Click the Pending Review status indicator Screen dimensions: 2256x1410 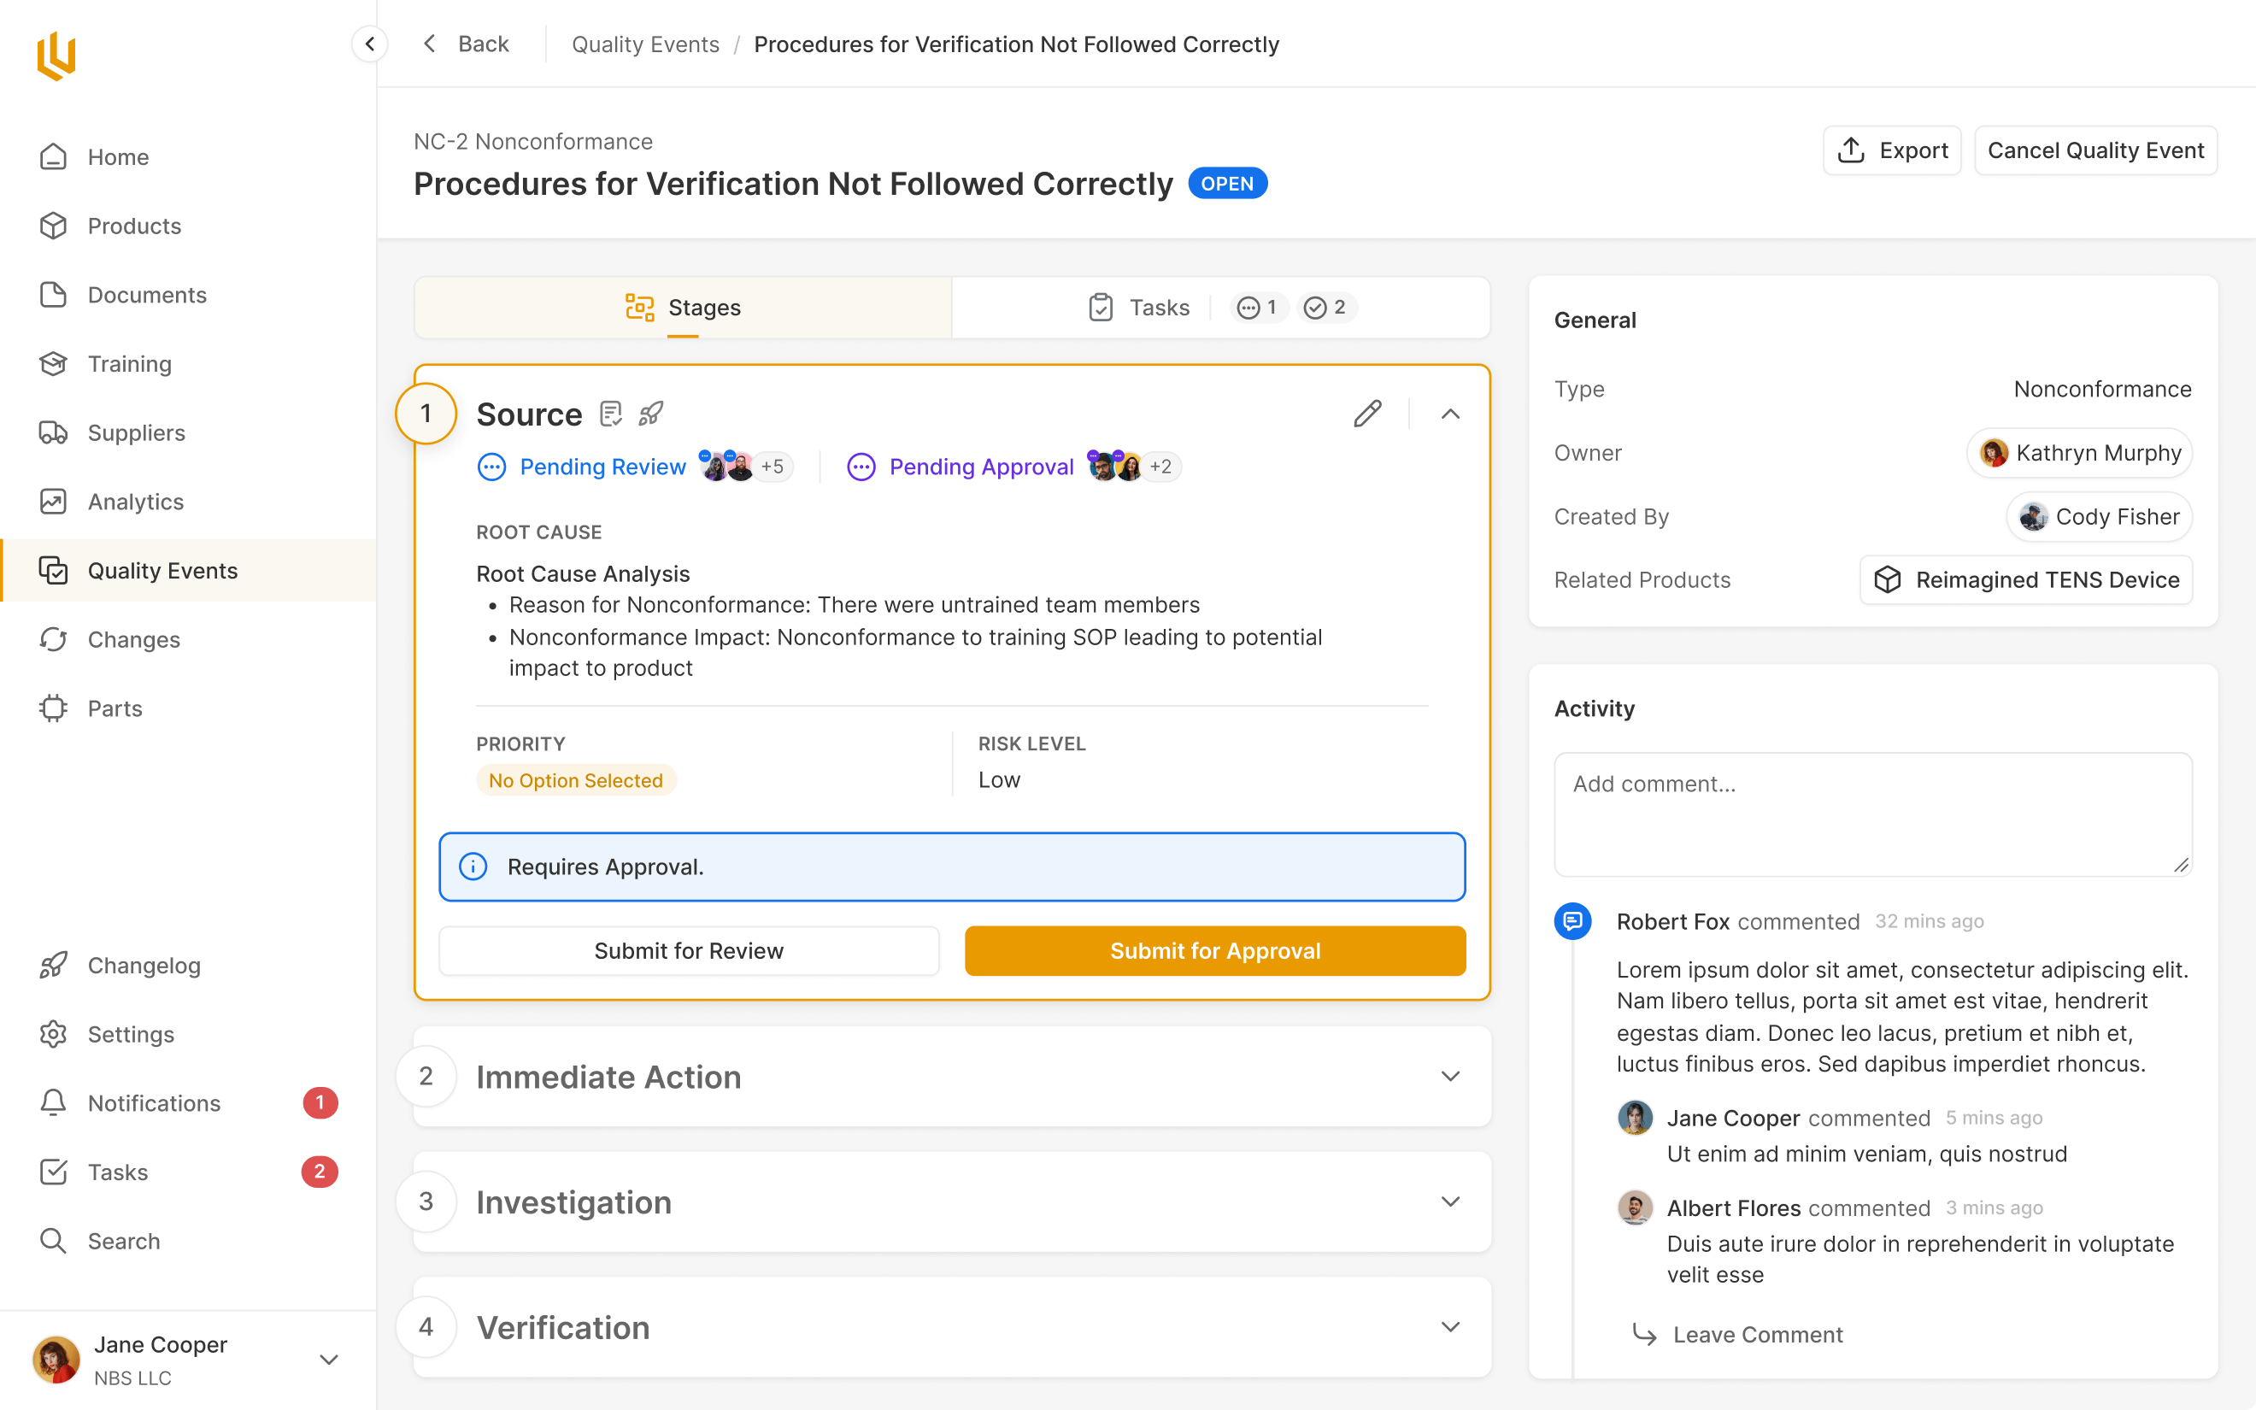[x=602, y=467]
